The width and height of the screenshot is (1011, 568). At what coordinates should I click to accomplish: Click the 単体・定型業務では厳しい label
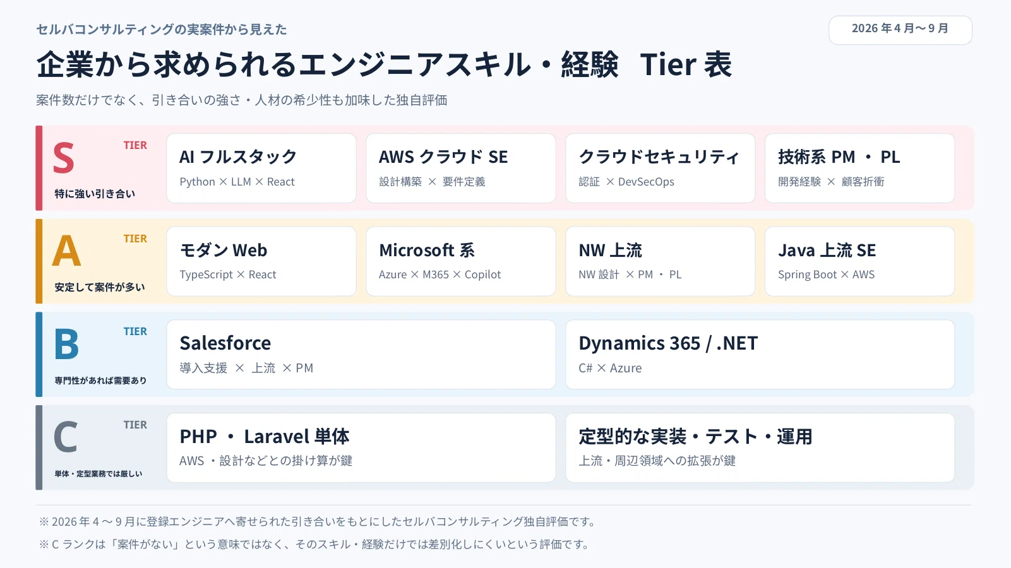[x=99, y=474]
